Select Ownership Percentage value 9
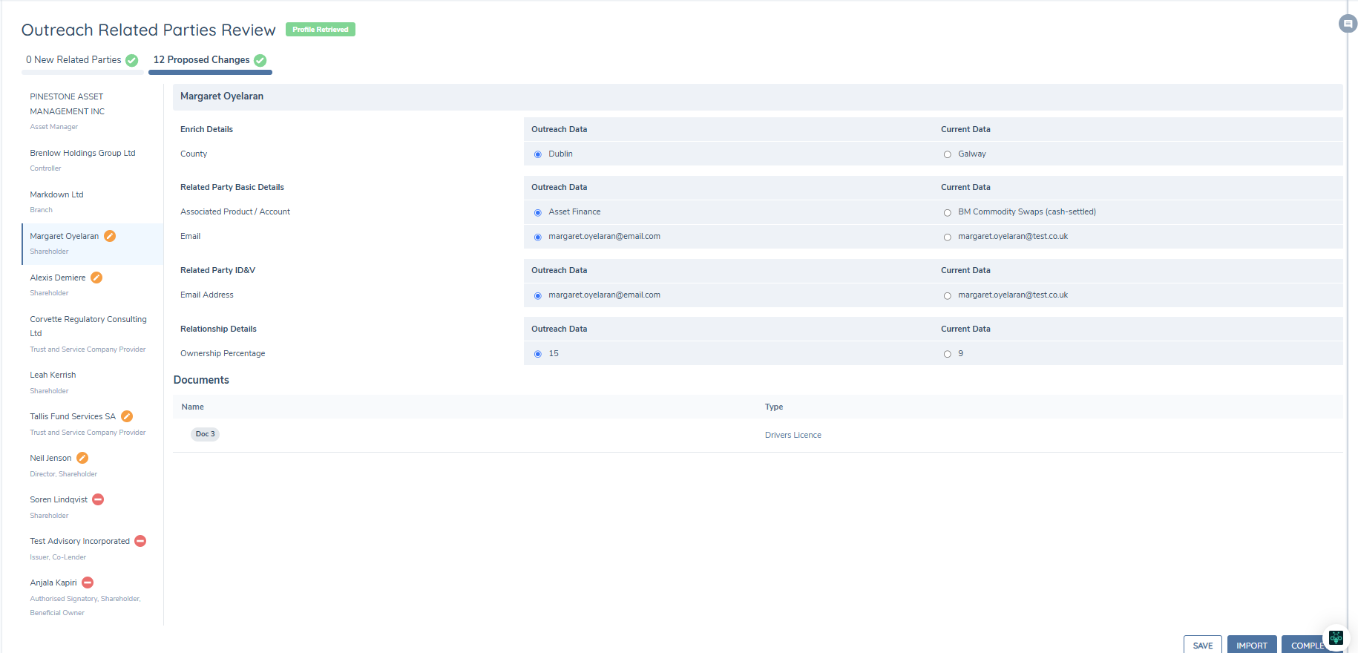Image resolution: width=1358 pixels, height=653 pixels. click(x=947, y=354)
